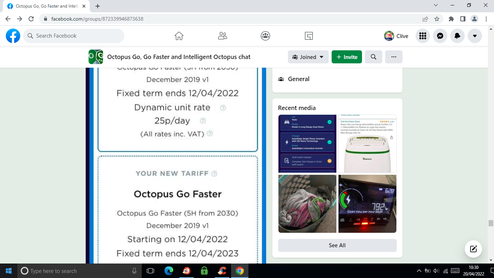Launch Microsoft Edge from the taskbar
This screenshot has height=278, width=494.
pyautogui.click(x=169, y=271)
